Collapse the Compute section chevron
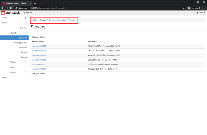 (x=26, y=33)
